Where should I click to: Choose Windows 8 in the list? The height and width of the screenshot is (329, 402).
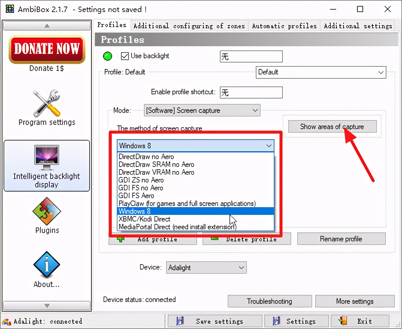click(x=196, y=211)
